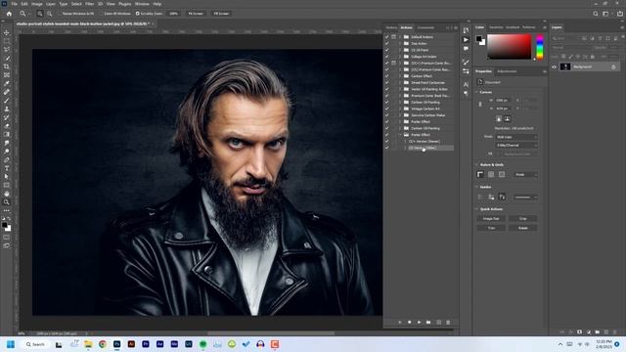This screenshot has width=626, height=352.
Task: Choose the zoom in magnifier in options bar
Action: [x=40, y=14]
